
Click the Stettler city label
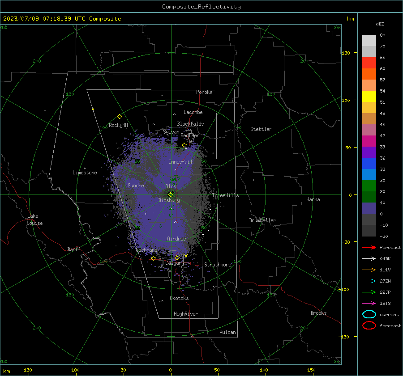tap(261, 129)
